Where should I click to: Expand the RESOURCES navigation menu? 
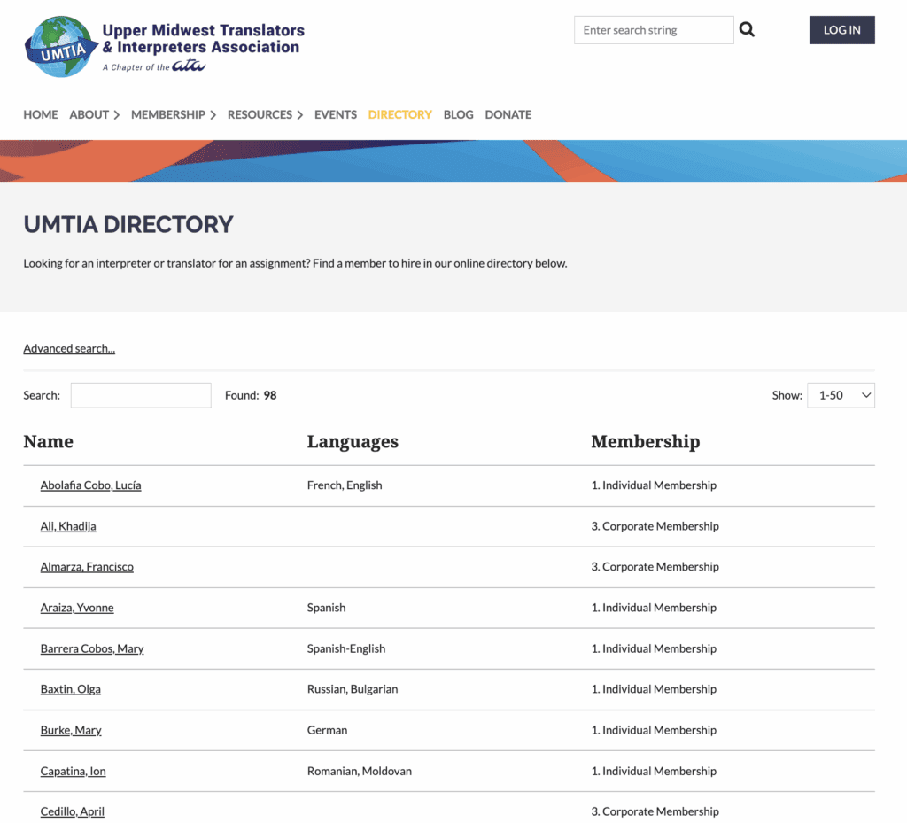click(x=260, y=114)
